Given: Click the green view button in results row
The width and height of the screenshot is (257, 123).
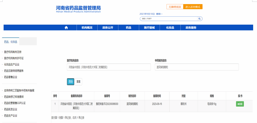Looking at the screenshot, I should pyautogui.click(x=240, y=104).
